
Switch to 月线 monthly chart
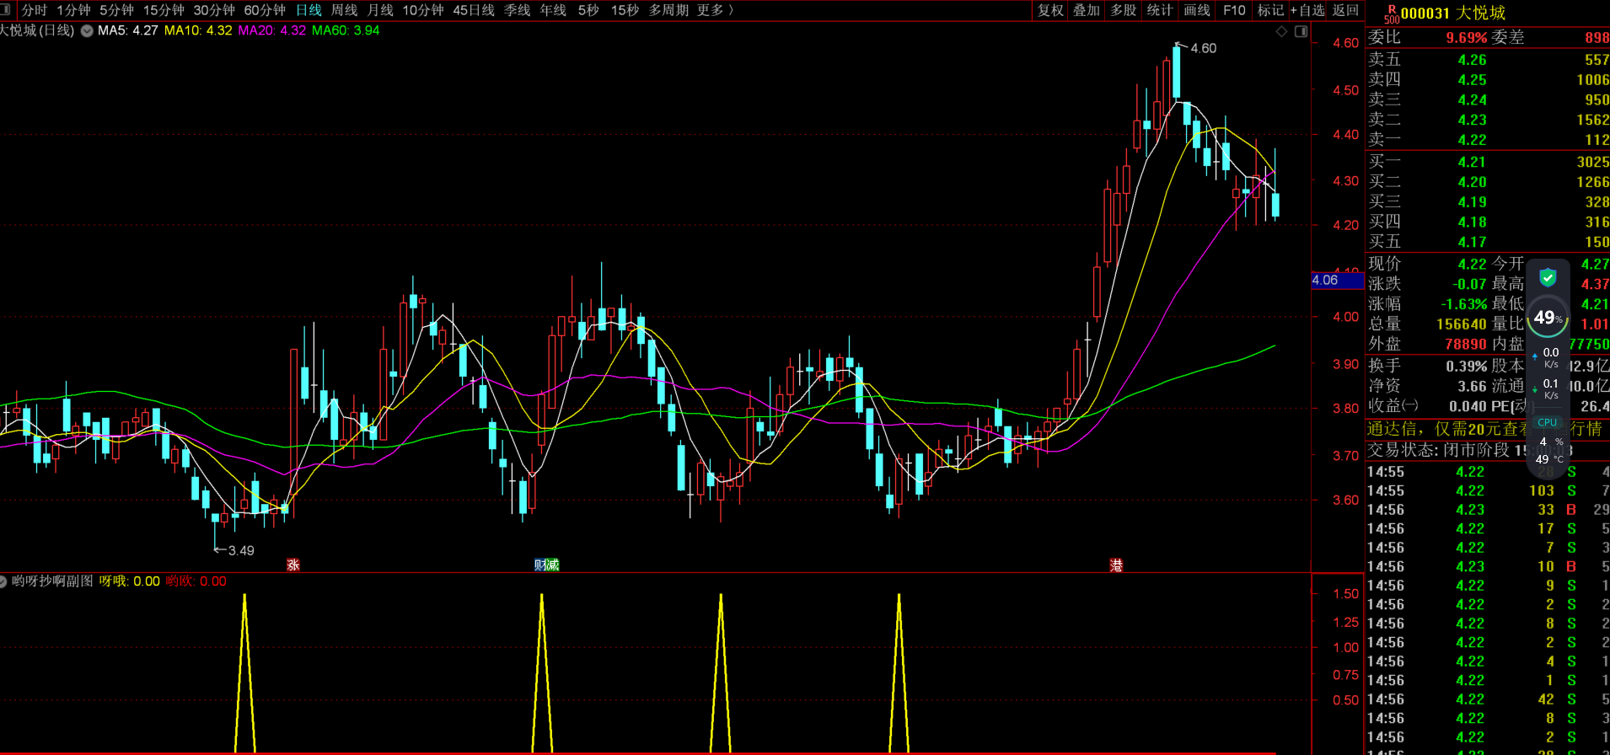coord(380,10)
